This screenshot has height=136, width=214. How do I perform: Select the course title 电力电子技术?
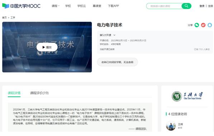pos(109,25)
